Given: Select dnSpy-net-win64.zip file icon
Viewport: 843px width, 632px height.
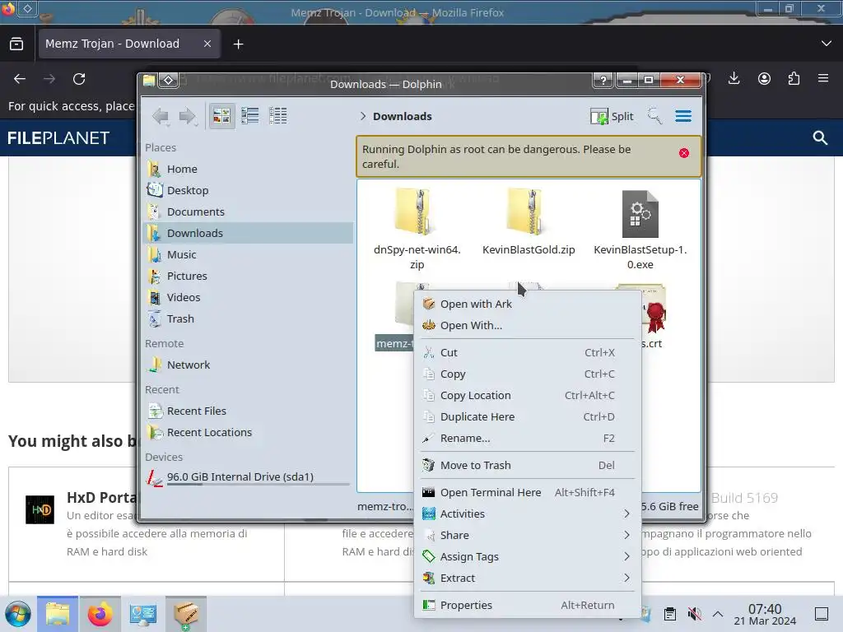Looking at the screenshot, I should (x=413, y=212).
